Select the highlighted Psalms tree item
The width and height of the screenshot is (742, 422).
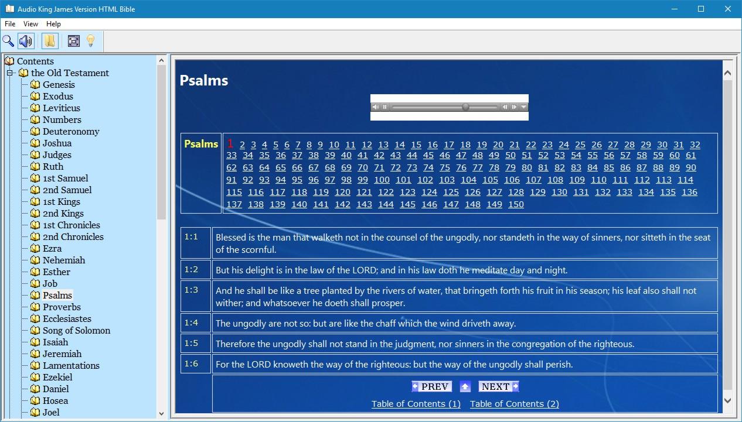coord(57,296)
